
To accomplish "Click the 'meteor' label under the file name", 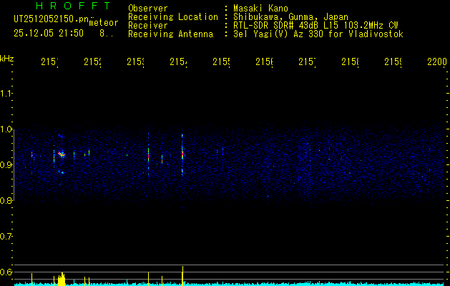I will point(104,23).
